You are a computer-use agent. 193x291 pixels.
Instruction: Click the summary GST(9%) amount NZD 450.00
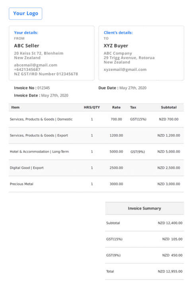(172, 255)
